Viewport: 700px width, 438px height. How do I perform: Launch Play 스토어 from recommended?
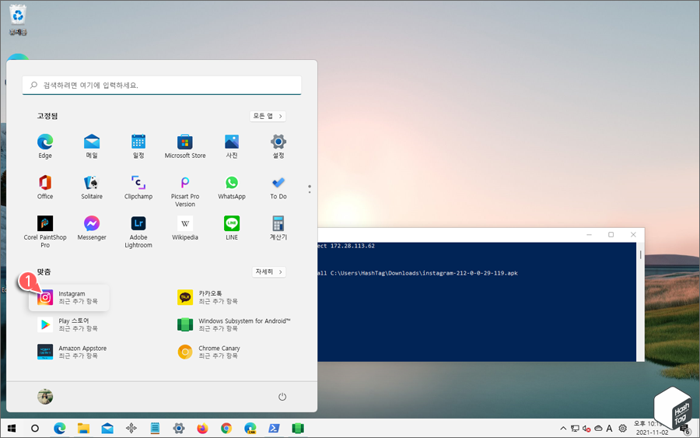click(x=68, y=324)
